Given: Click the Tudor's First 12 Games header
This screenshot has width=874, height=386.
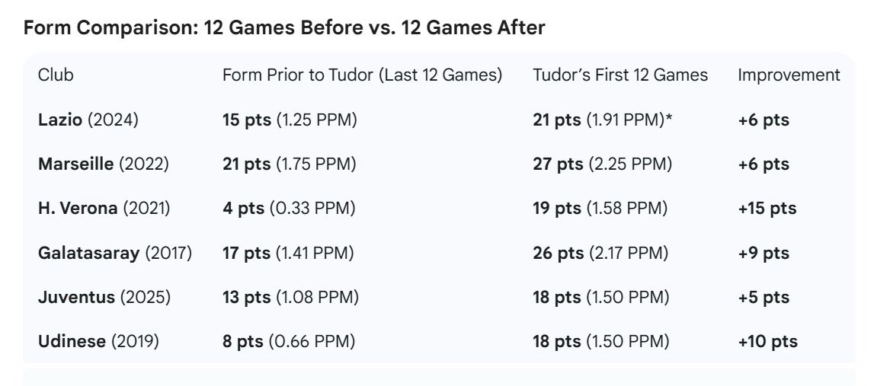Looking at the screenshot, I should 620,75.
